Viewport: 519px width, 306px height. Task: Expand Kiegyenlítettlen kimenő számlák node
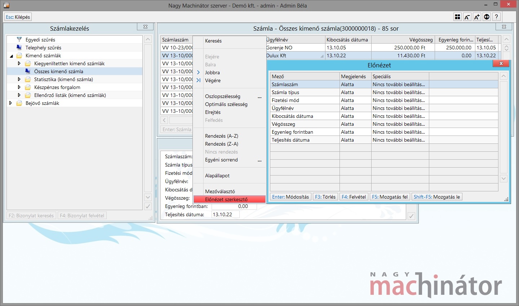pos(19,63)
